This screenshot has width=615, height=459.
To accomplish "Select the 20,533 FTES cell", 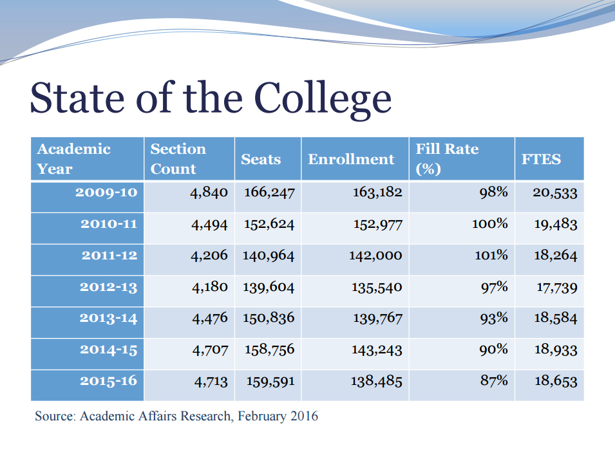I will (549, 197).
